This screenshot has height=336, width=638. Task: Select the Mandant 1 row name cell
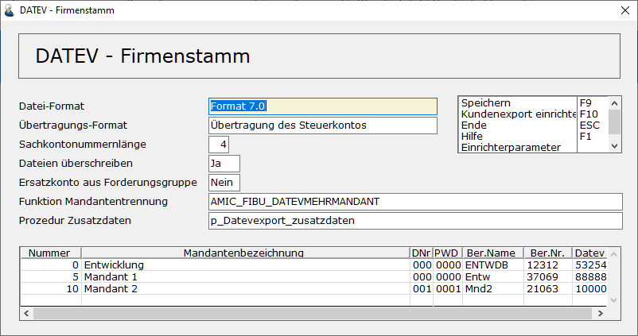245,276
